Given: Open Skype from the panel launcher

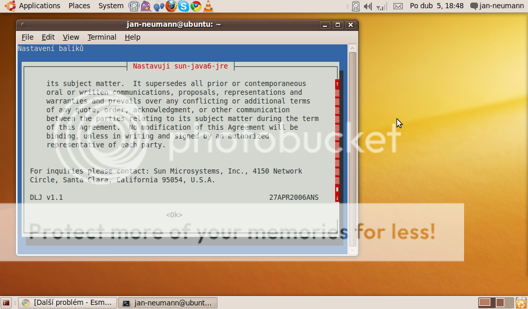Looking at the screenshot, I should [183, 6].
